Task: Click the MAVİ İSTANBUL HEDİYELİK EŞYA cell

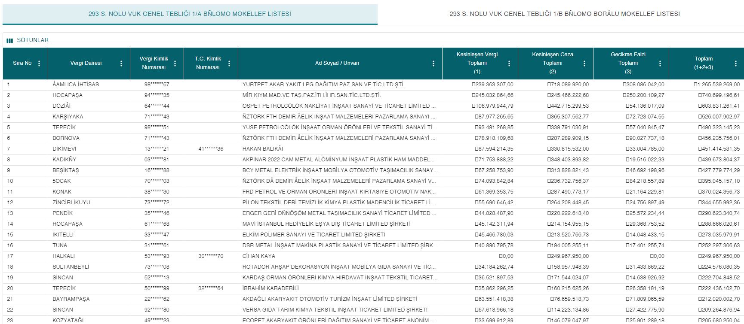Action: (x=326, y=224)
